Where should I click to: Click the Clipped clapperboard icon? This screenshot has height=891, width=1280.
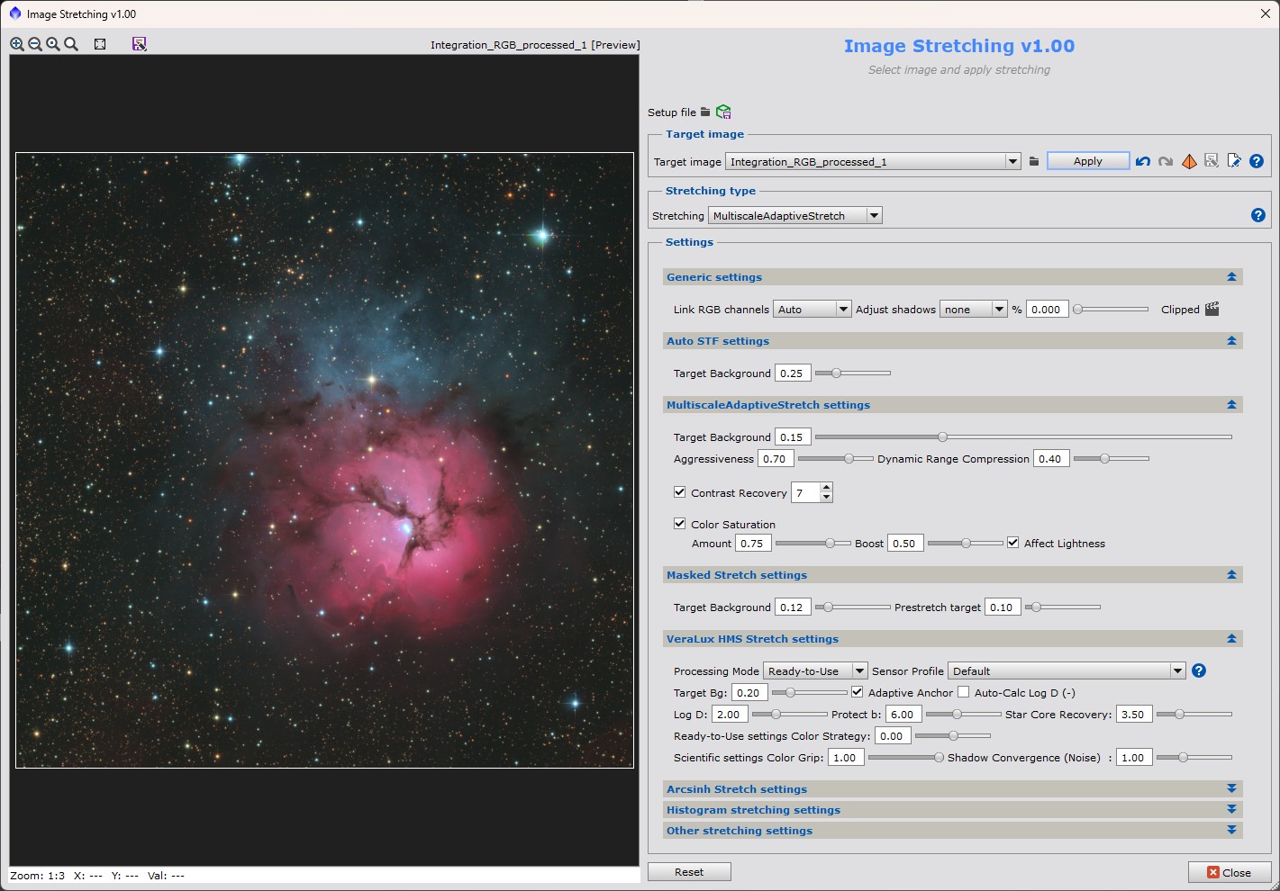coord(1212,309)
